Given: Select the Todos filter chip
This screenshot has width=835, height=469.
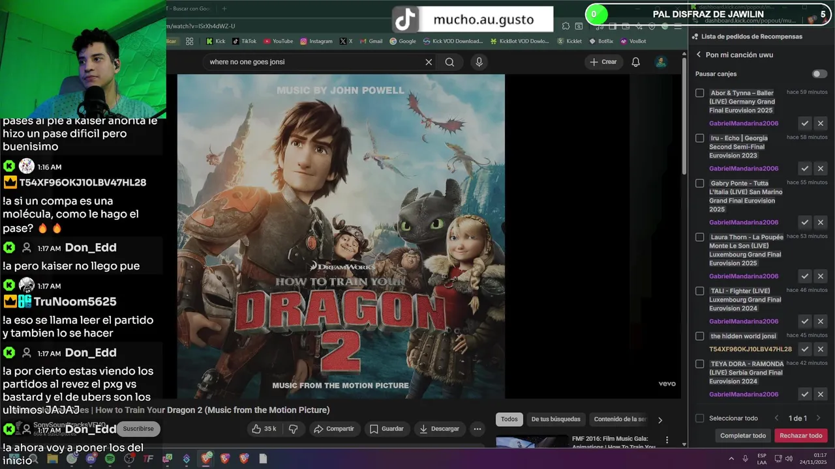Looking at the screenshot, I should coord(509,419).
